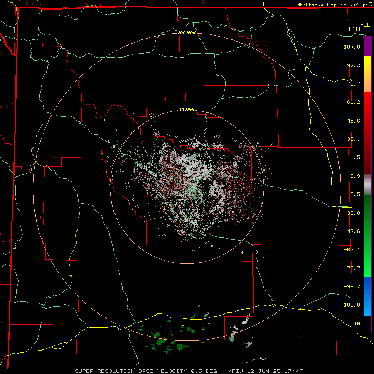
Task: Click the 61.2 velocity scale value
Action: [x=354, y=102]
